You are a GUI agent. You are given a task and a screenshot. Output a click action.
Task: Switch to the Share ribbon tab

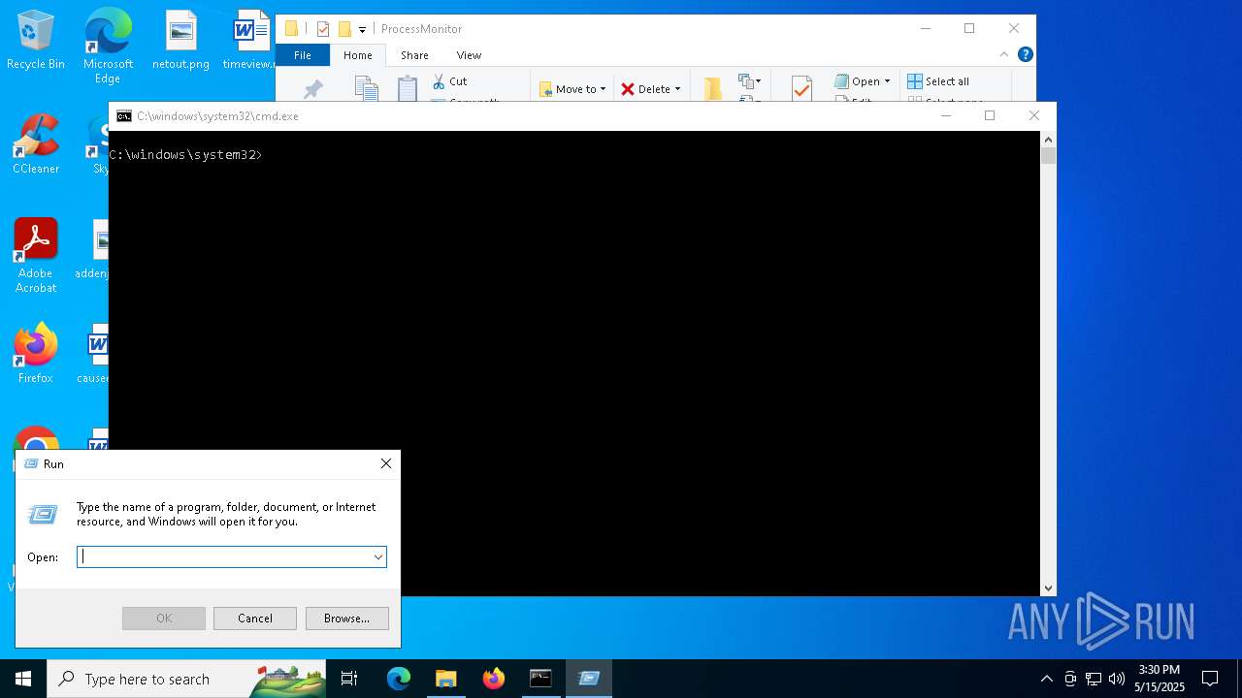coord(414,55)
